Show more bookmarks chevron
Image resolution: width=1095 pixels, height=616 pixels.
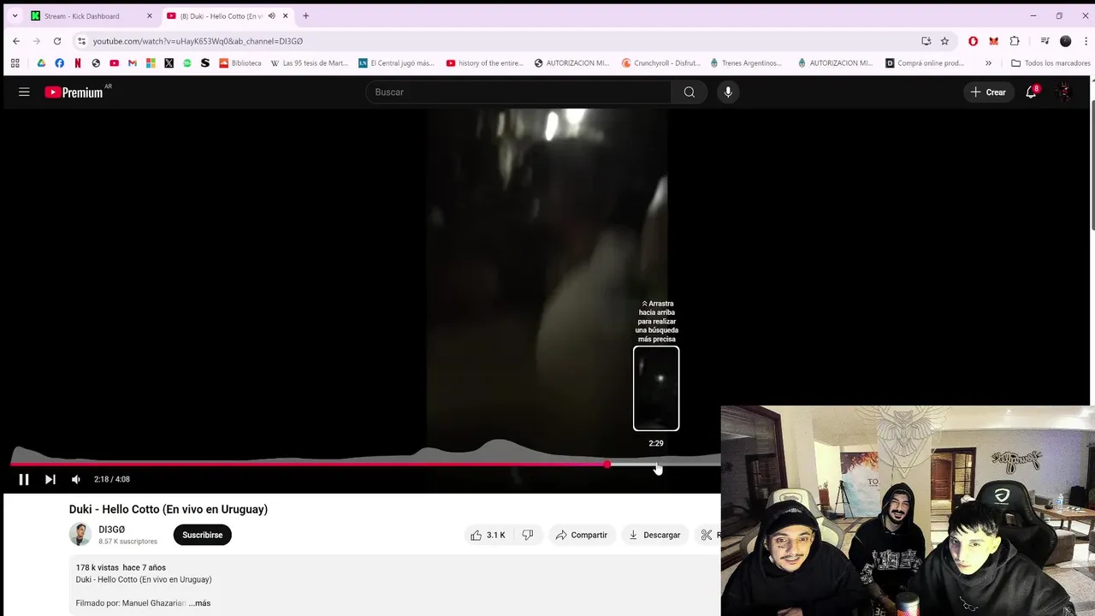tap(989, 62)
